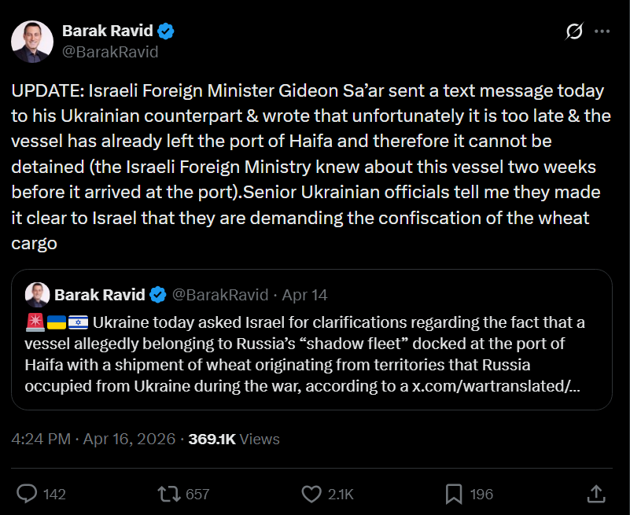Click the reply speech bubble icon
This screenshot has height=515, width=630.
28,494
